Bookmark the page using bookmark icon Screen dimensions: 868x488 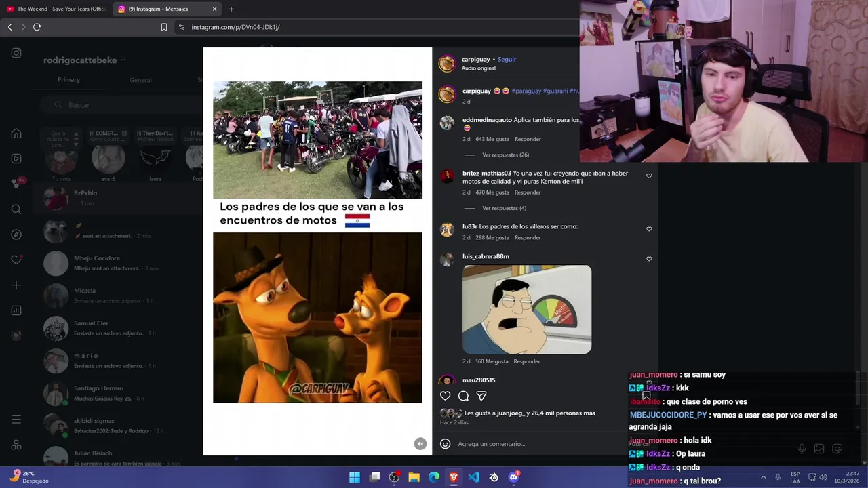click(x=163, y=27)
